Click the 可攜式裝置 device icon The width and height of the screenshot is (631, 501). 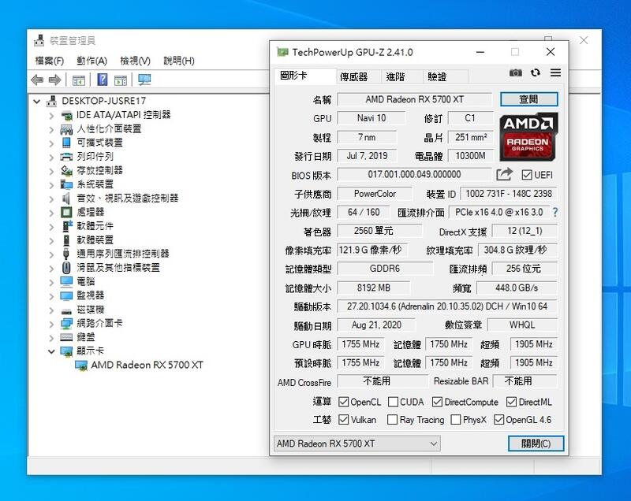pyautogui.click(x=66, y=143)
